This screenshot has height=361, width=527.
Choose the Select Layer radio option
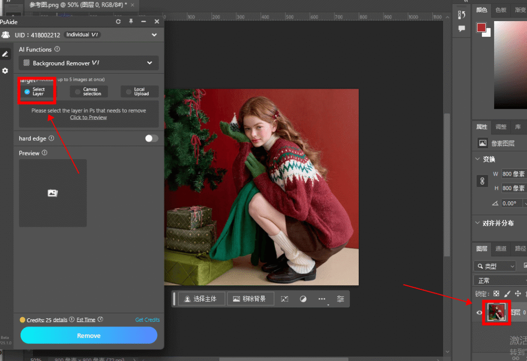point(27,92)
